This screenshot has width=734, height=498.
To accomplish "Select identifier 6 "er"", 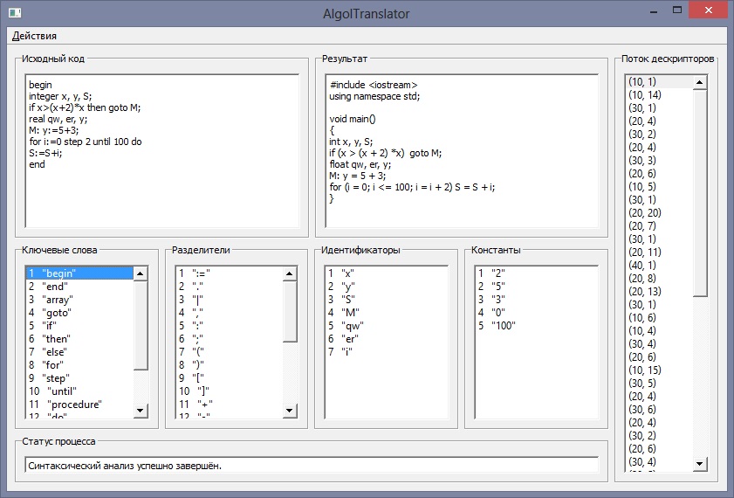I will (x=386, y=339).
